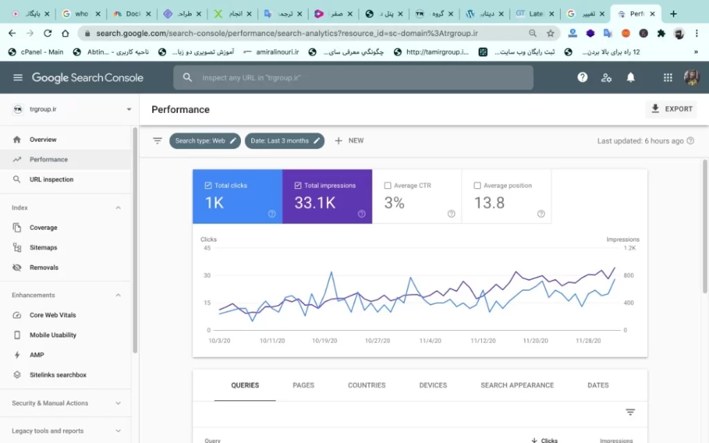Click the Export button
Viewport: 709px width, 443px height.
(671, 109)
